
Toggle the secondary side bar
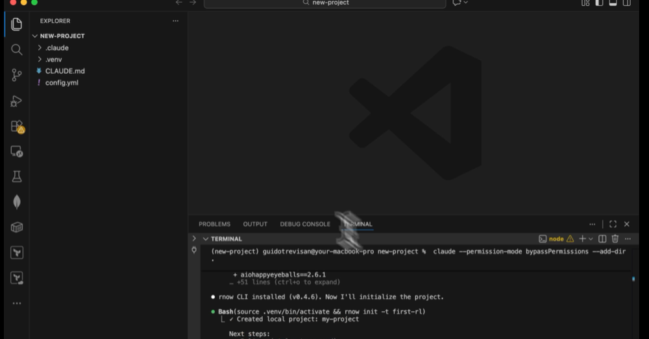[x=627, y=3]
